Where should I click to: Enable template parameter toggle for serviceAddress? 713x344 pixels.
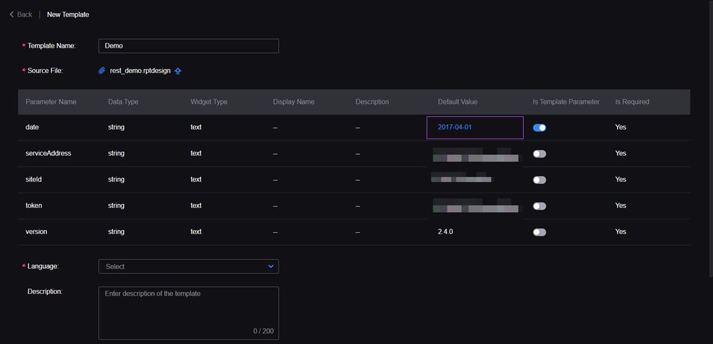[539, 154]
